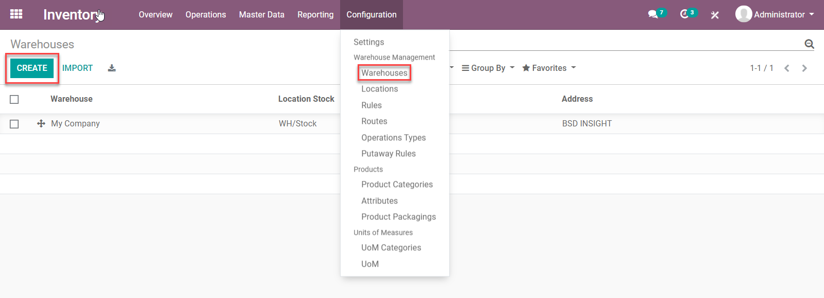Choose Product Categories in the menu

coord(397,184)
